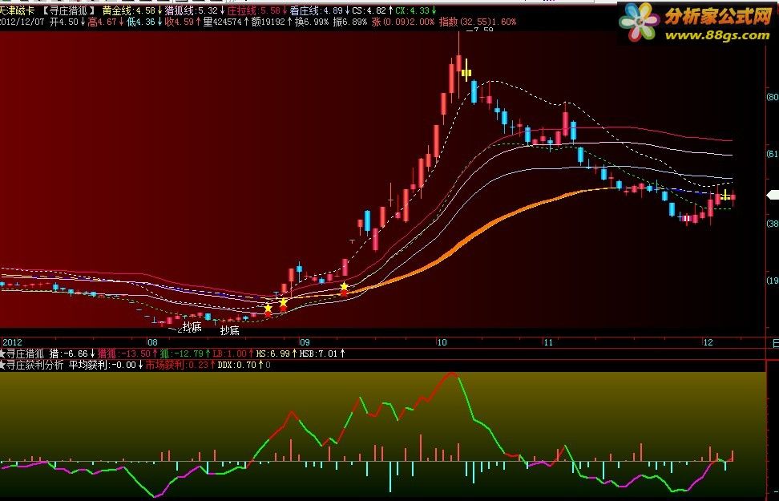
Task: Click the 09 month label on time axis
Action: point(304,342)
